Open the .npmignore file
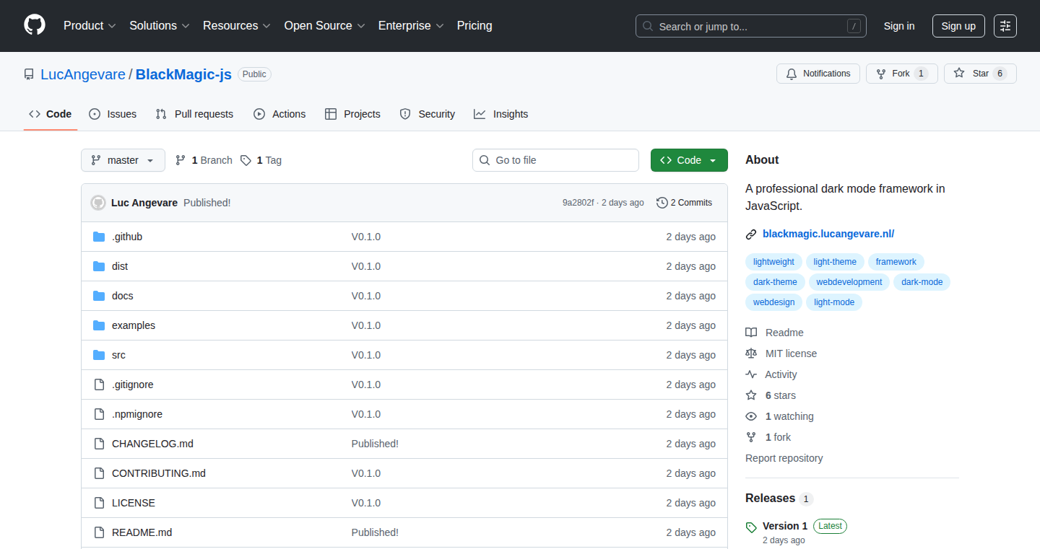1040x549 pixels. [x=137, y=414]
